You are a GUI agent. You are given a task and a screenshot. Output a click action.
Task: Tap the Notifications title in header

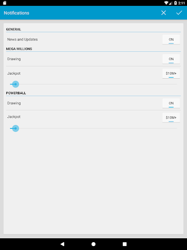[x=17, y=13]
